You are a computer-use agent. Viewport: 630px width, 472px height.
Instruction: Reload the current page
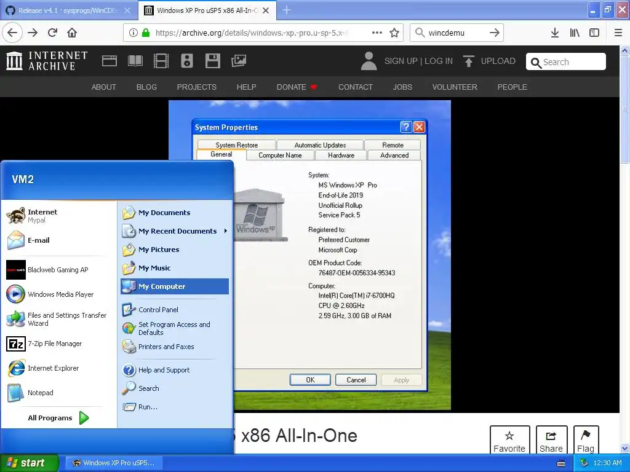click(x=52, y=33)
